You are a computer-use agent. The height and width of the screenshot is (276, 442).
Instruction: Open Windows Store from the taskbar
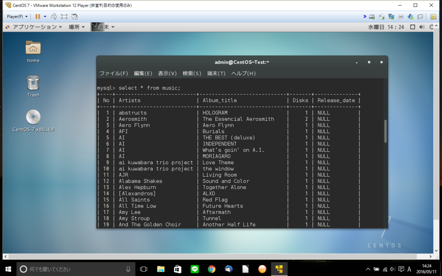pos(177,269)
